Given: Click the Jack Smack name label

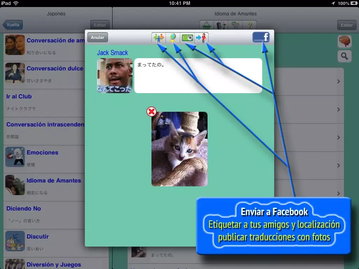Looking at the screenshot, I should tap(113, 53).
